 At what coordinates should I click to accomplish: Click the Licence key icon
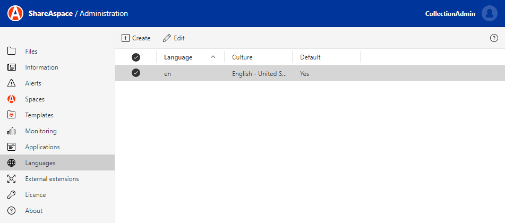point(11,195)
